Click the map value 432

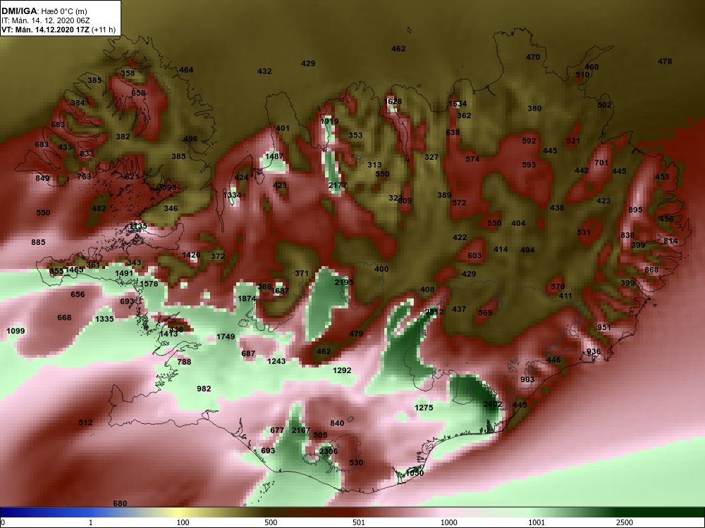click(264, 71)
